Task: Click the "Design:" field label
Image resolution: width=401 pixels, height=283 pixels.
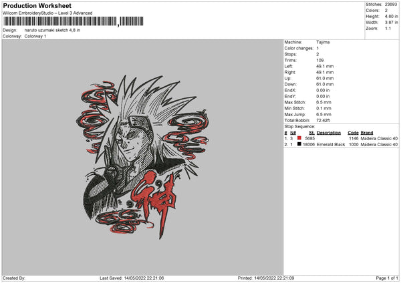Action: tap(10, 30)
